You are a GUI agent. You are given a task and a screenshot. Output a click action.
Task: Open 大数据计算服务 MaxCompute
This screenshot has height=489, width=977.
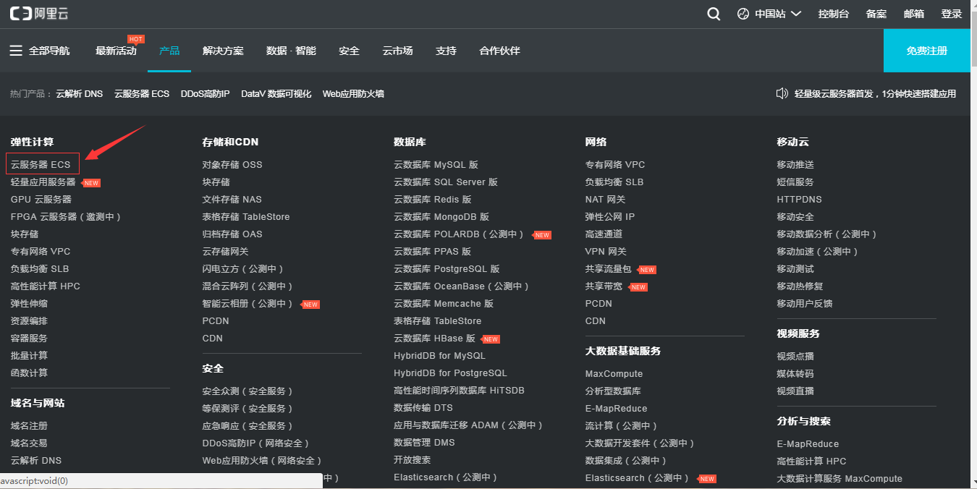tap(839, 479)
